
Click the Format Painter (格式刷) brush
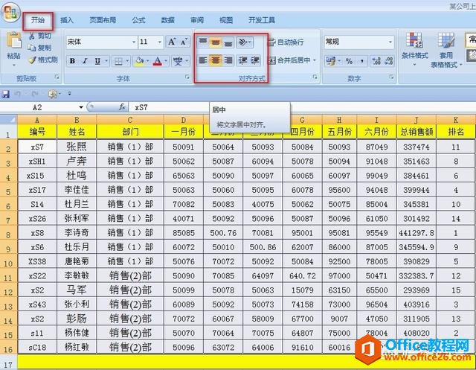click(32, 60)
